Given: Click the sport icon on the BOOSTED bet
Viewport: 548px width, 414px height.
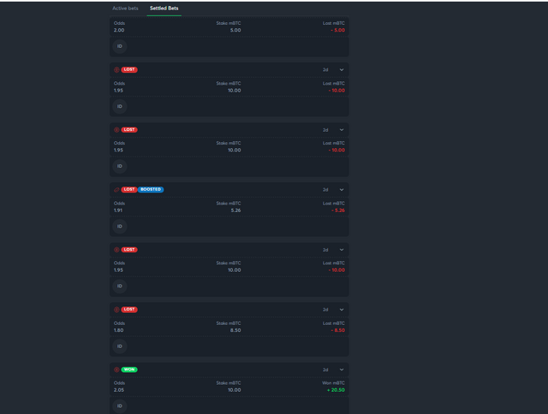Looking at the screenshot, I should 116,190.
